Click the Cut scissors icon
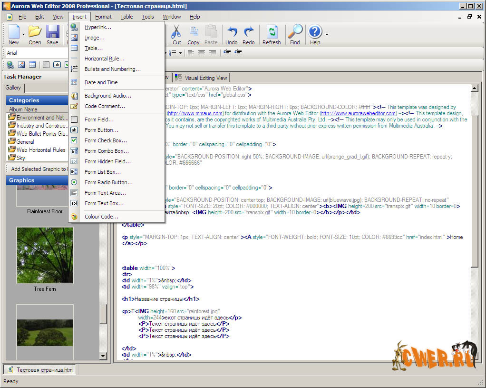Image resolution: width=486 pixels, height=388 pixels. (176, 35)
